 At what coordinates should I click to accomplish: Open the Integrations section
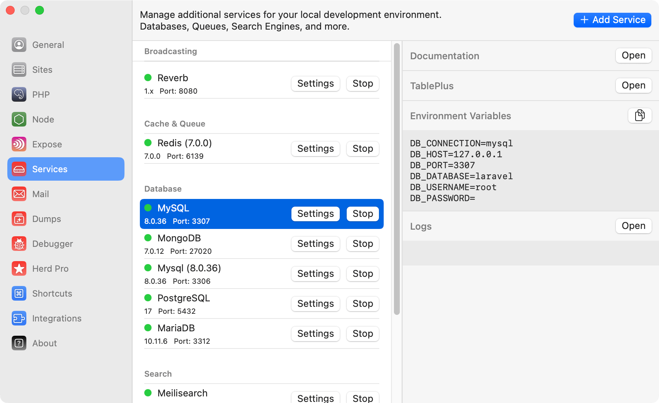tap(66, 318)
